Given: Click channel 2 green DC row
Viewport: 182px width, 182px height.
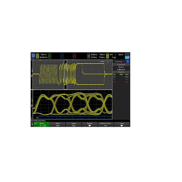Looking at the screenshot, I should (121, 77).
